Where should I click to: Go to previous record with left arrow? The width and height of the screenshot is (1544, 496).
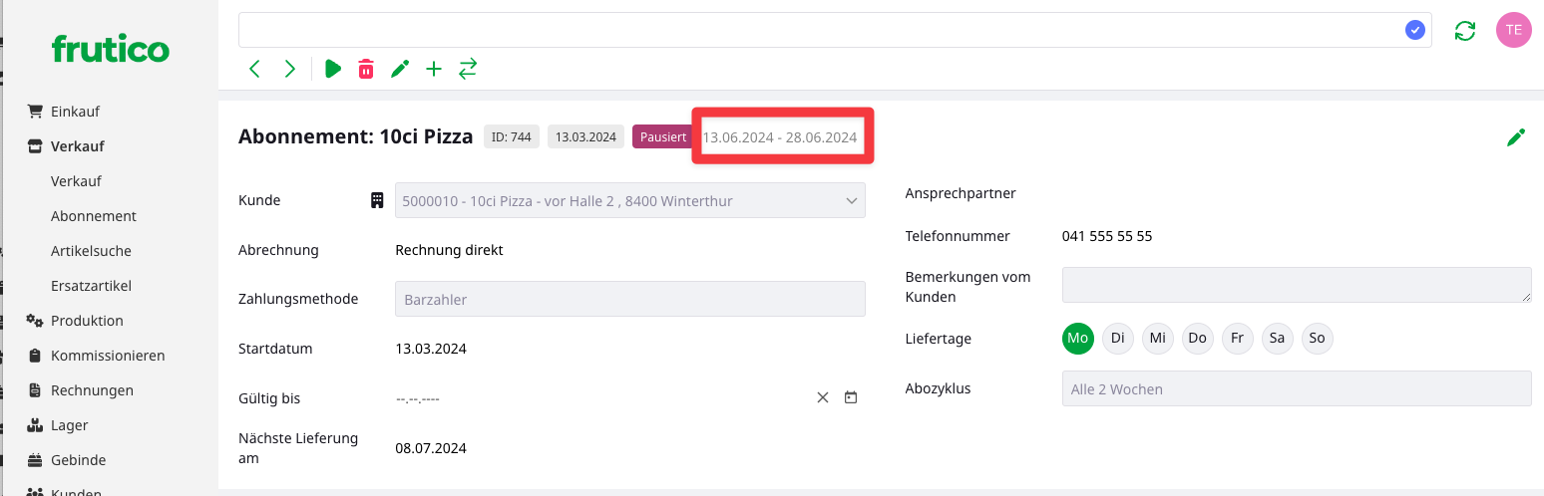(254, 69)
